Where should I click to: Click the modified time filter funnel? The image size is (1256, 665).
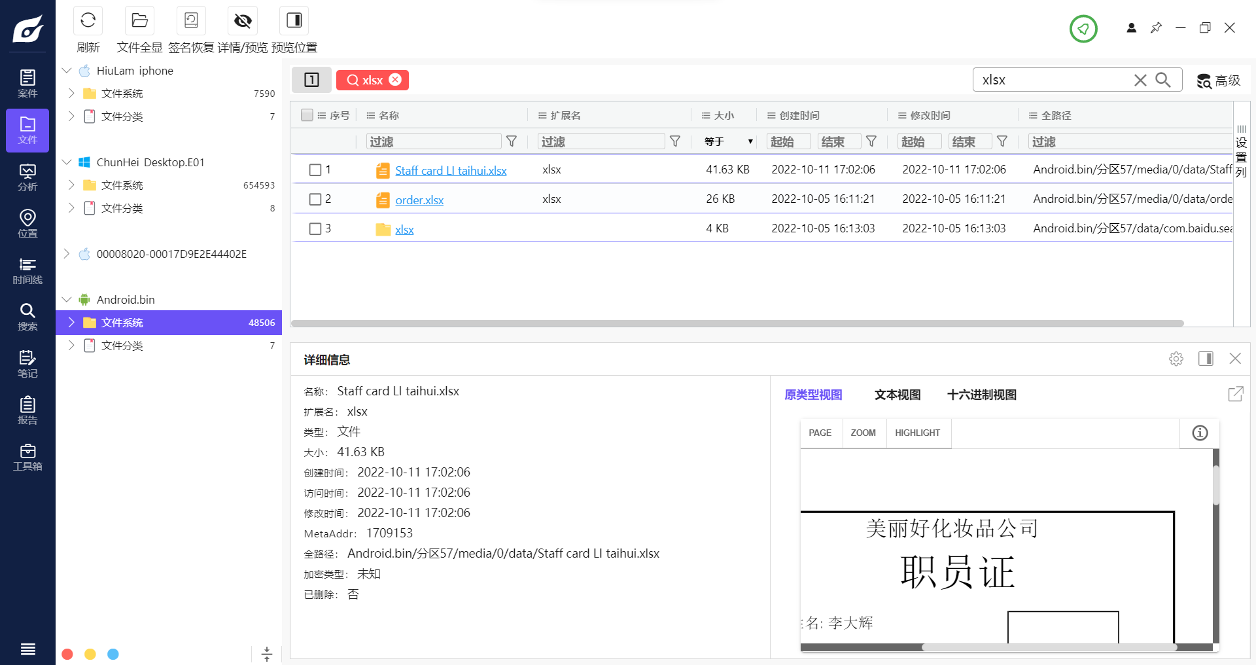click(x=1002, y=141)
